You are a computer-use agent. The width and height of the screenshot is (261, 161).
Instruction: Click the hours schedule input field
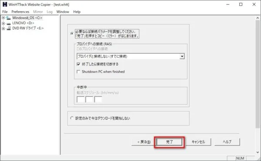(x=81, y=99)
